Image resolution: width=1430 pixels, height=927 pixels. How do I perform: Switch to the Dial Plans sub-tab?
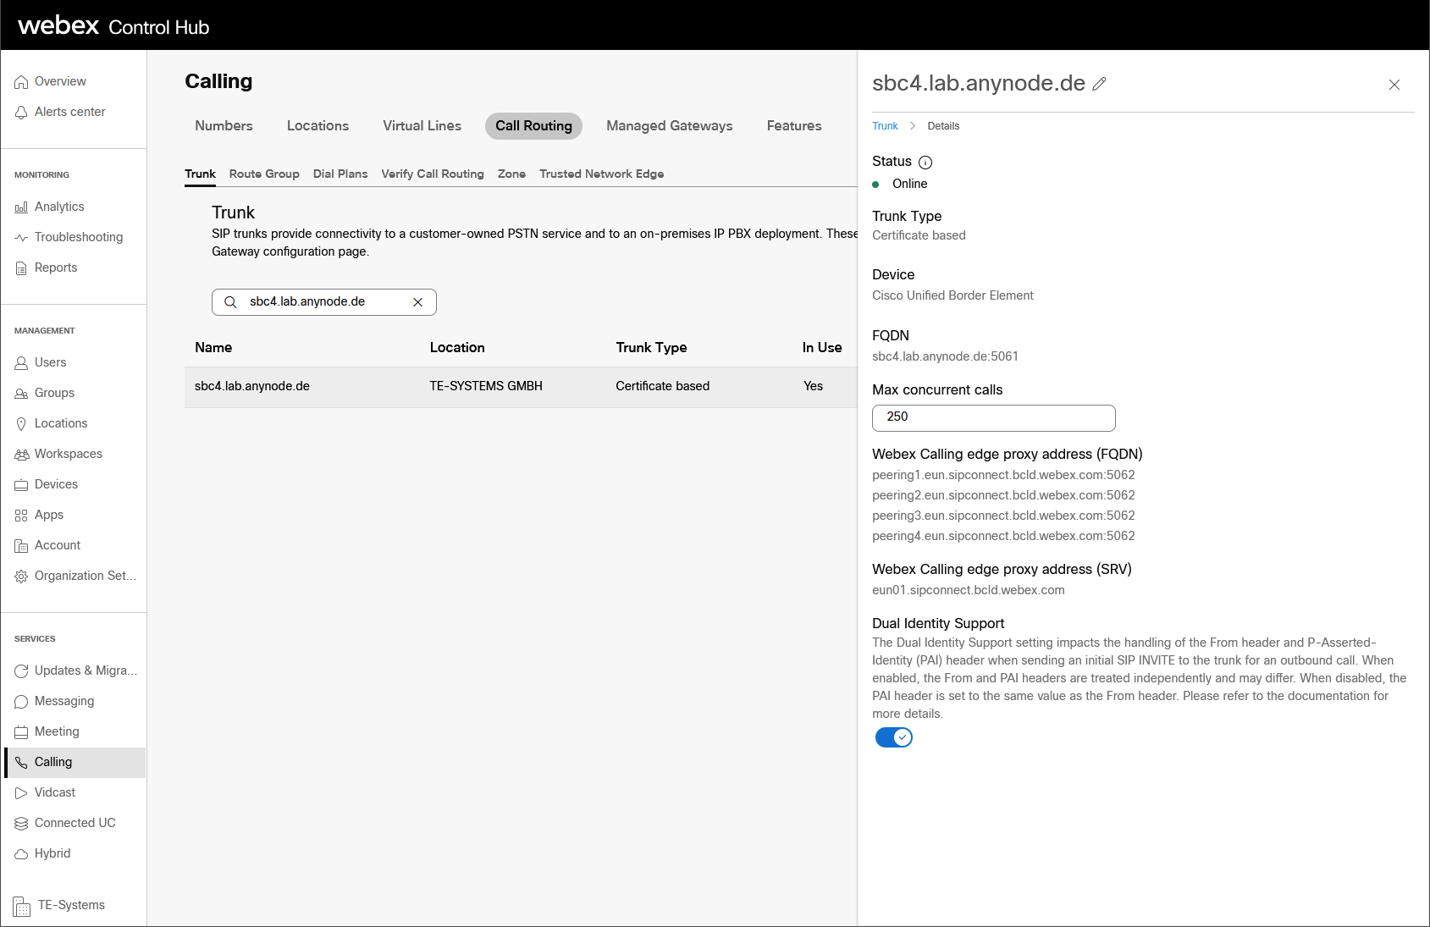tap(340, 174)
